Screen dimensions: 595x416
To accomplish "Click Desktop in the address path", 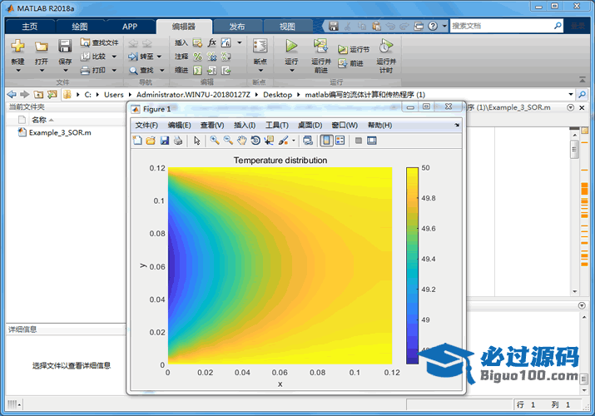I will tap(278, 94).
